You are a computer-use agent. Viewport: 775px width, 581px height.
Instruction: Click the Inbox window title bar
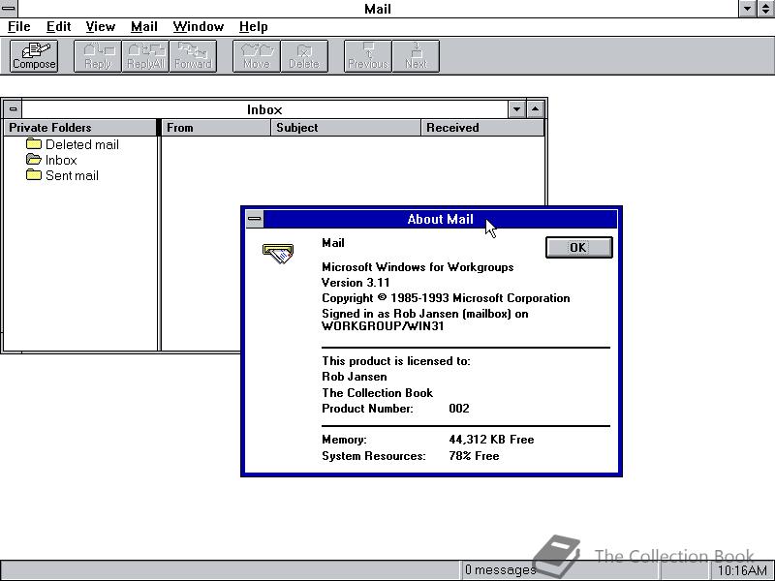pyautogui.click(x=264, y=109)
